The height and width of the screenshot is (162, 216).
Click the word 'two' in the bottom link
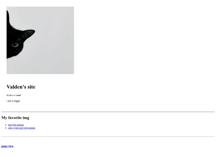tap(11, 146)
